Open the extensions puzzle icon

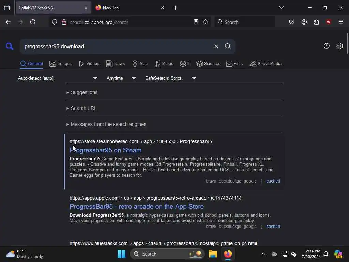click(x=316, y=22)
